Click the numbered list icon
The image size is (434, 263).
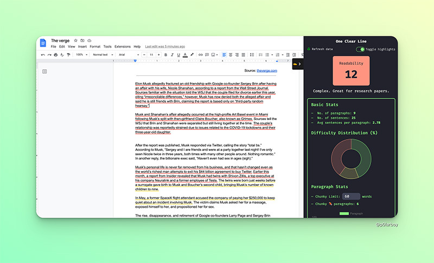coord(278,55)
